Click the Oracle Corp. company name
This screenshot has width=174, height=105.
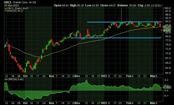[x=20, y=2]
